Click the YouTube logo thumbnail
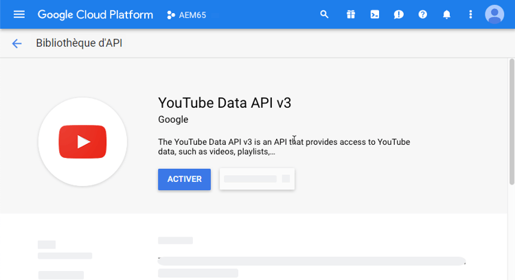 [x=83, y=142]
